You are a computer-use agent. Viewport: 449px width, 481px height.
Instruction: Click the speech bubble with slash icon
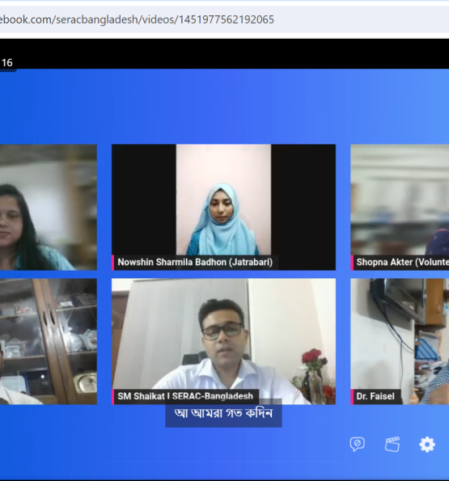click(358, 444)
